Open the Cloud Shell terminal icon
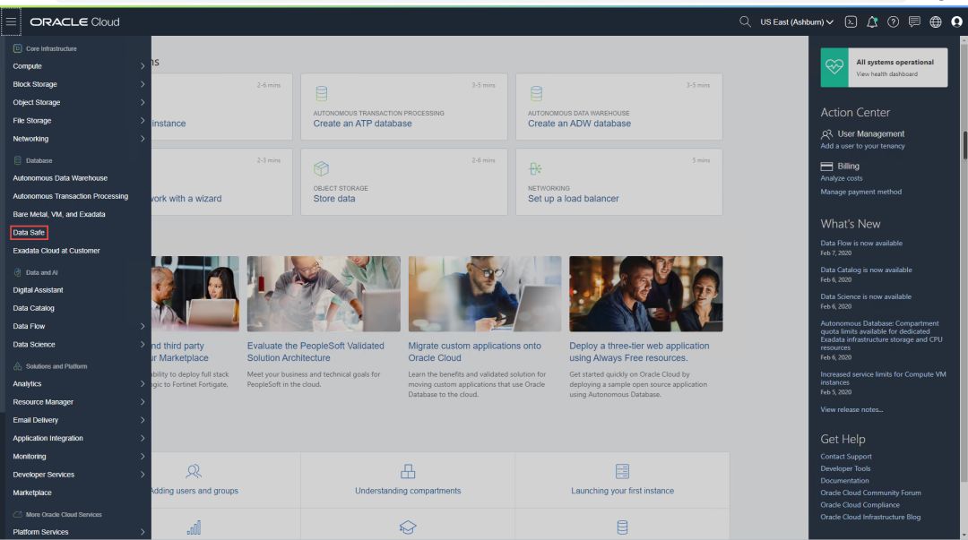The width and height of the screenshot is (968, 540). [x=851, y=21]
